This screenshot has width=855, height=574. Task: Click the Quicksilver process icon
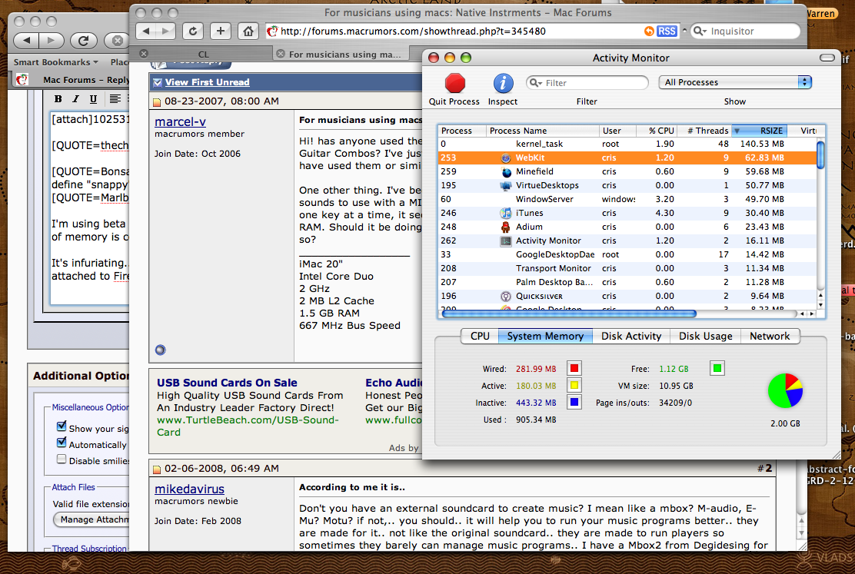click(x=506, y=297)
